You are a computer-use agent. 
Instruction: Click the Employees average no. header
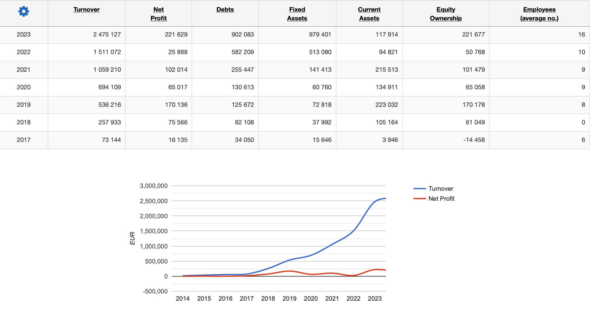tap(539, 14)
